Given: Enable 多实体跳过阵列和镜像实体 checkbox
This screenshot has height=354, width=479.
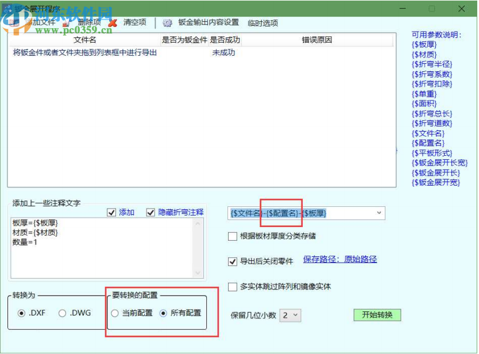Looking at the screenshot, I should (x=233, y=287).
